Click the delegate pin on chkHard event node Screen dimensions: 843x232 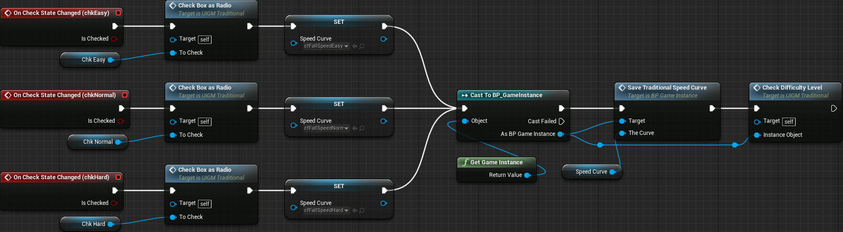[118, 177]
